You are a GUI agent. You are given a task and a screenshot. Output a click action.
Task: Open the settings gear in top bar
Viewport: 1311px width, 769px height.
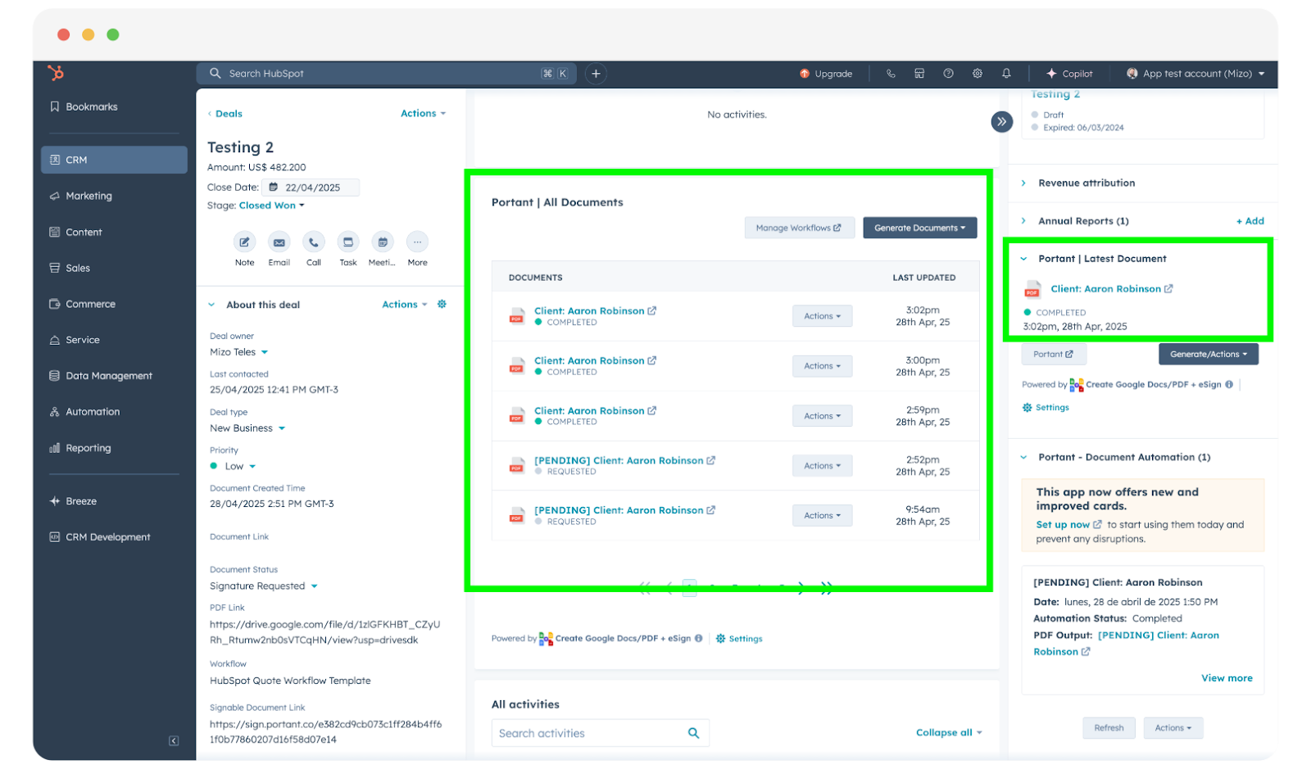click(x=978, y=74)
